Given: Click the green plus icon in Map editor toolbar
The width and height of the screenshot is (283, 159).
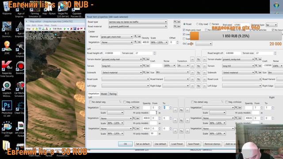Looking at the screenshot, I should (x=65, y=29).
